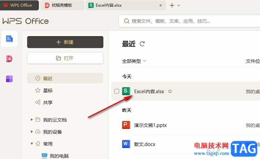This screenshot has height=159, width=260.
Task: Click the plus icon to add a new tab
Action: 172,5
